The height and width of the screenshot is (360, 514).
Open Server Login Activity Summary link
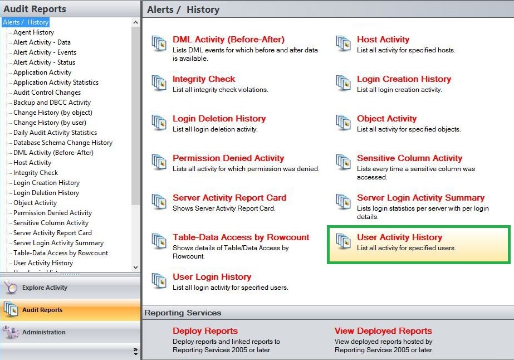420,198
